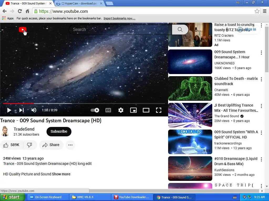The width and height of the screenshot is (269, 201).
Task: Open options menu for RITZ Crackers ad
Action: (x=261, y=25)
